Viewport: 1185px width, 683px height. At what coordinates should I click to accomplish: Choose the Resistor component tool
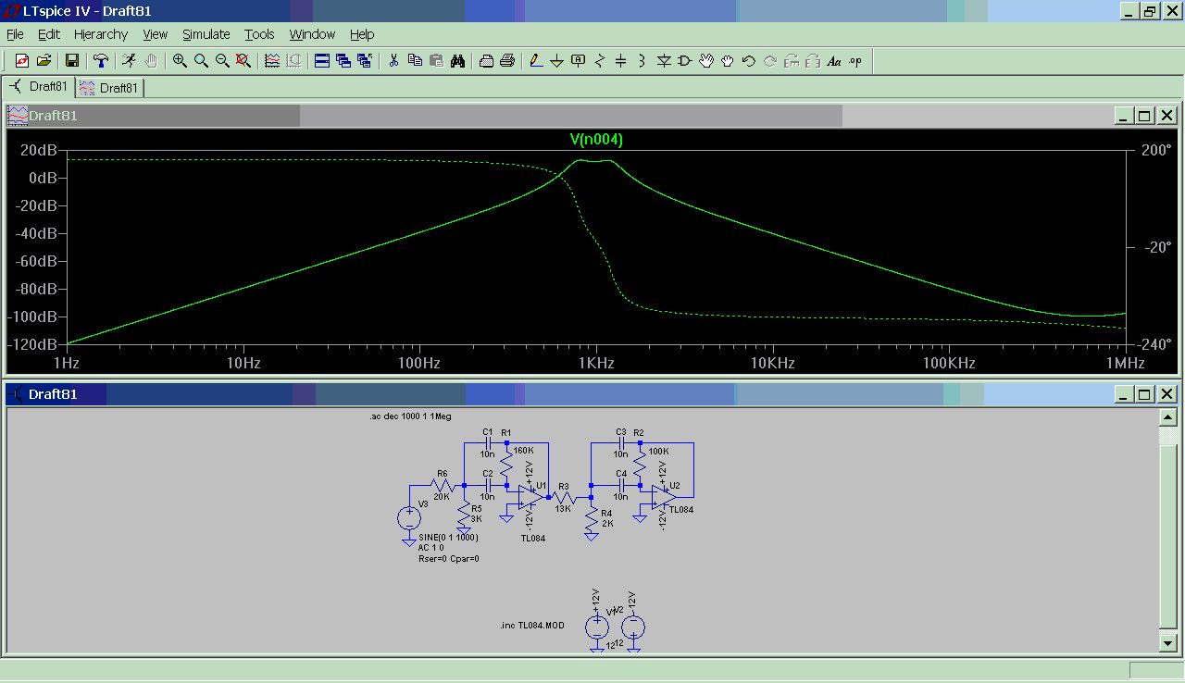tap(600, 61)
